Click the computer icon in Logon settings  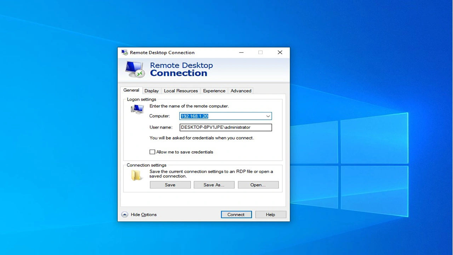137,109
